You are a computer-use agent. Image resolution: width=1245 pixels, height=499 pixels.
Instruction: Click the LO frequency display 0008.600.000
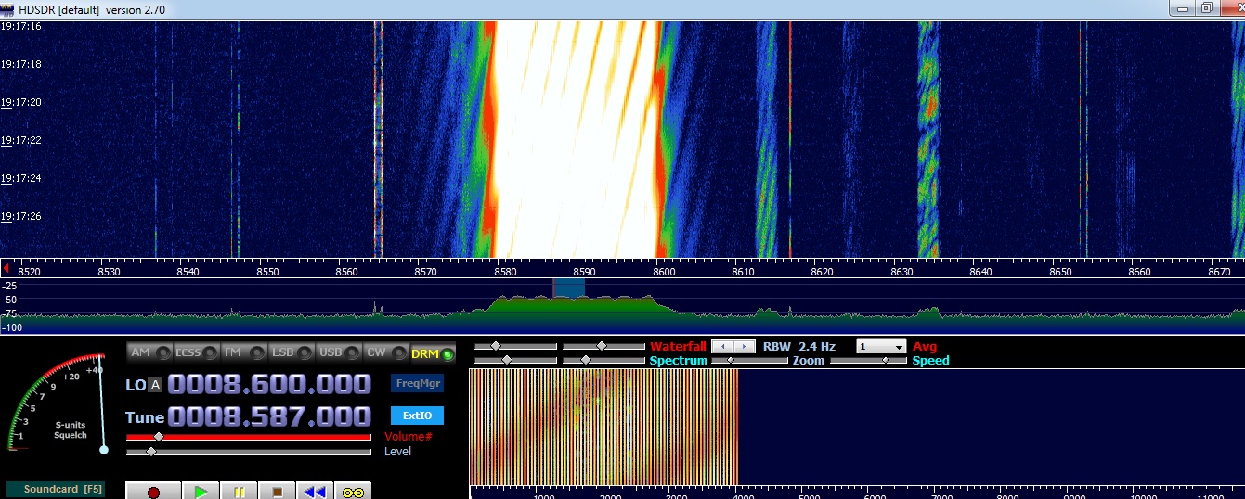(x=269, y=384)
